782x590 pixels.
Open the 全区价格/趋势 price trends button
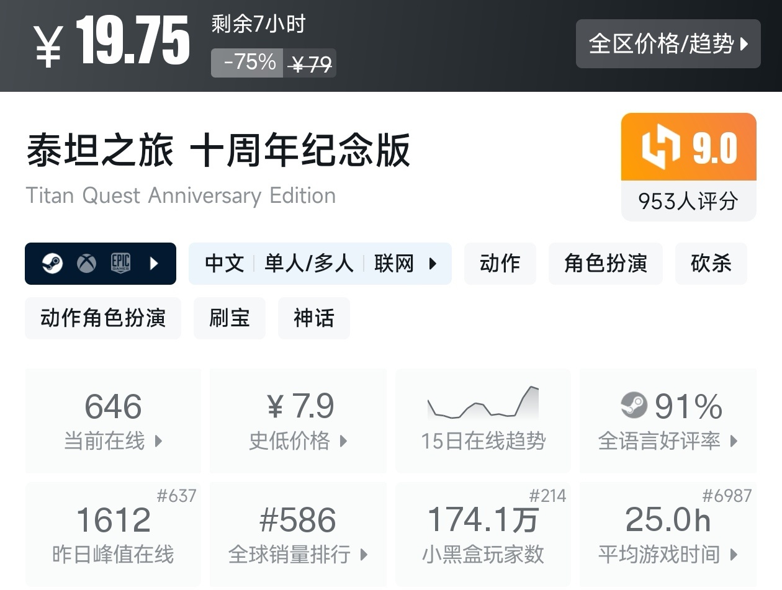pos(668,43)
